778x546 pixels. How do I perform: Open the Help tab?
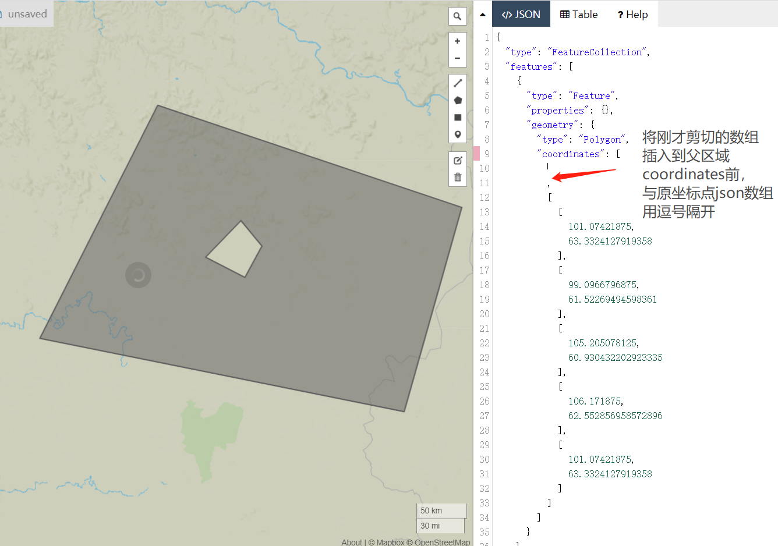tap(632, 14)
